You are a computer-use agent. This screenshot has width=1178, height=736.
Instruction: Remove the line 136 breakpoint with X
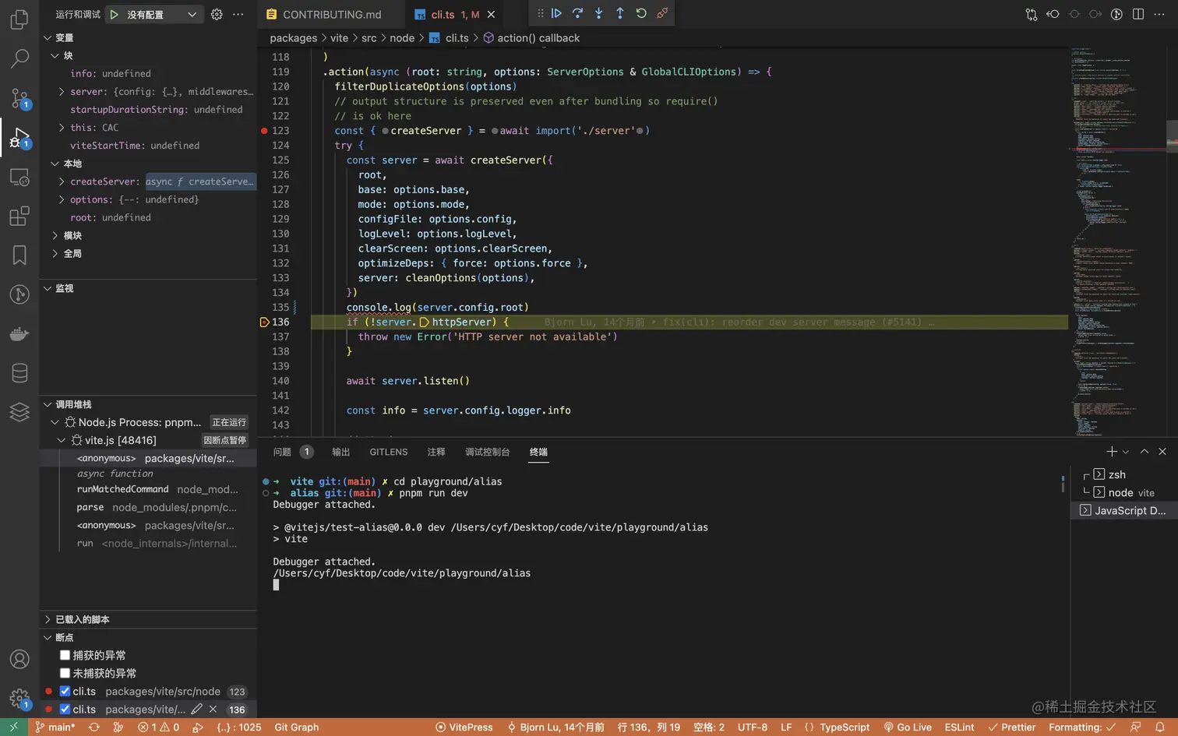point(213,709)
